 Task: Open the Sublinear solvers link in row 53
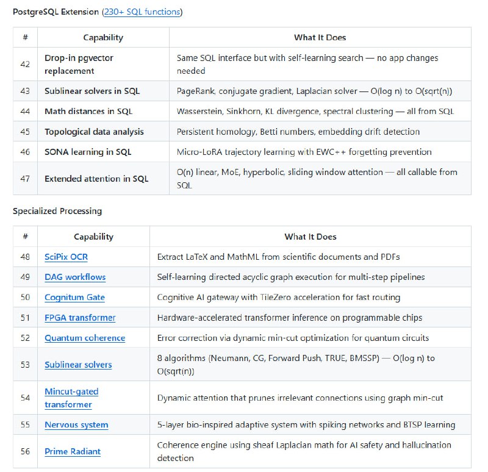[78, 365]
